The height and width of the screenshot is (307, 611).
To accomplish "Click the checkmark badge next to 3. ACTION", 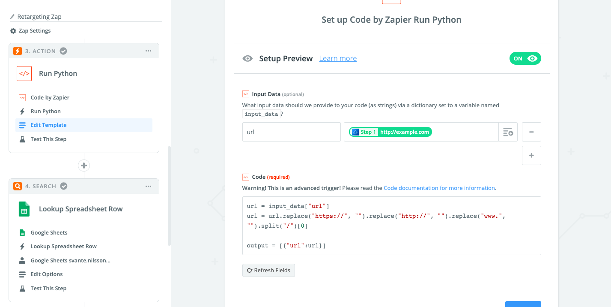I will [63, 51].
